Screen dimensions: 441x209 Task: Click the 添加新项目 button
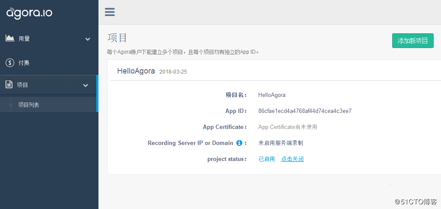coord(412,41)
